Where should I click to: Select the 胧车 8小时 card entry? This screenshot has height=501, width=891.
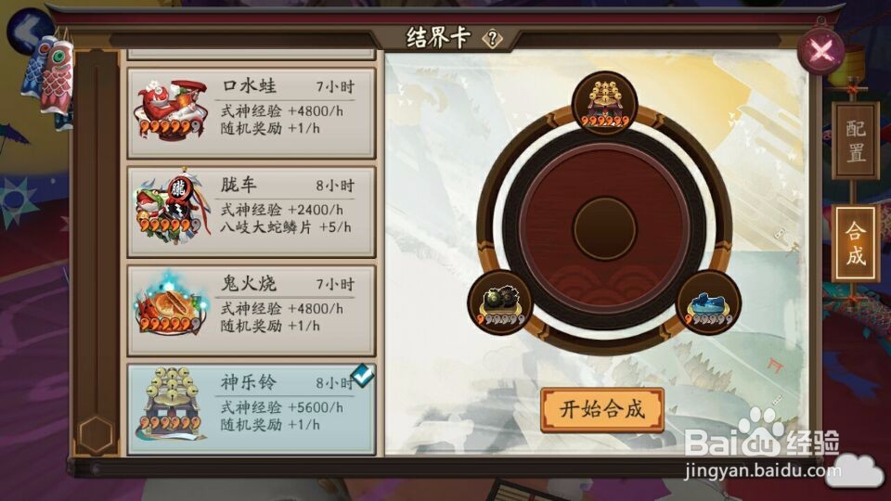[252, 212]
